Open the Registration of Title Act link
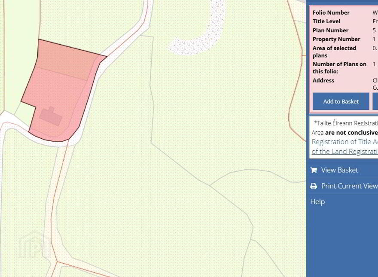The image size is (378, 277). (x=345, y=142)
